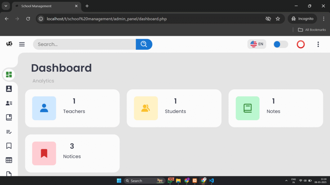The height and width of the screenshot is (185, 330).
Task: Open the three-dot options menu in header
Action: tap(318, 44)
